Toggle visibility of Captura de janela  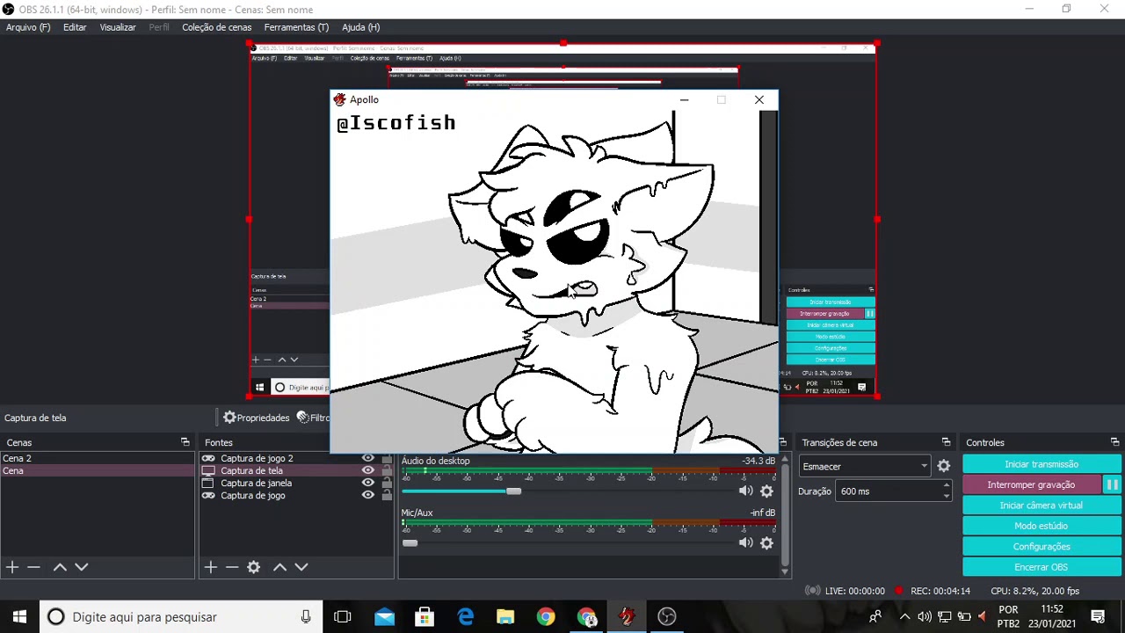coord(367,483)
